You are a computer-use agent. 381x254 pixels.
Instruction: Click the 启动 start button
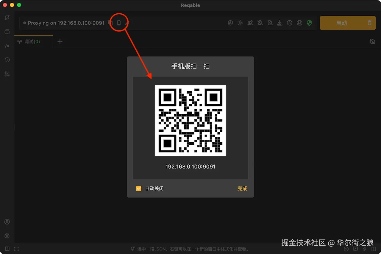341,23
